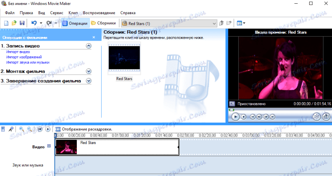Click the Импорт изображений link
332x176 pixels.
coord(24,57)
